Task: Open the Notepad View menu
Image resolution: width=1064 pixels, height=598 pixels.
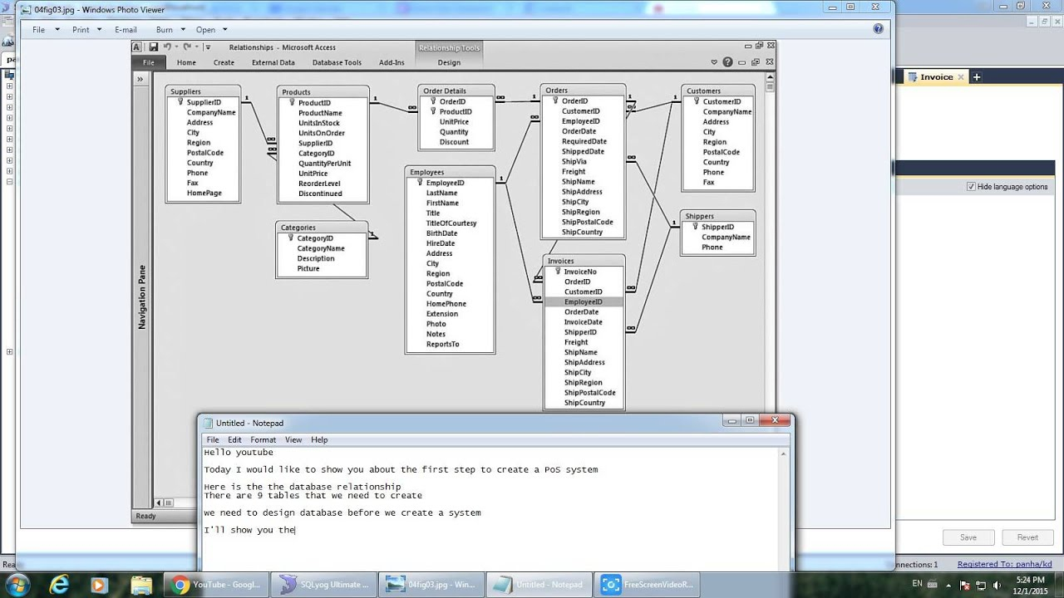Action: (293, 439)
